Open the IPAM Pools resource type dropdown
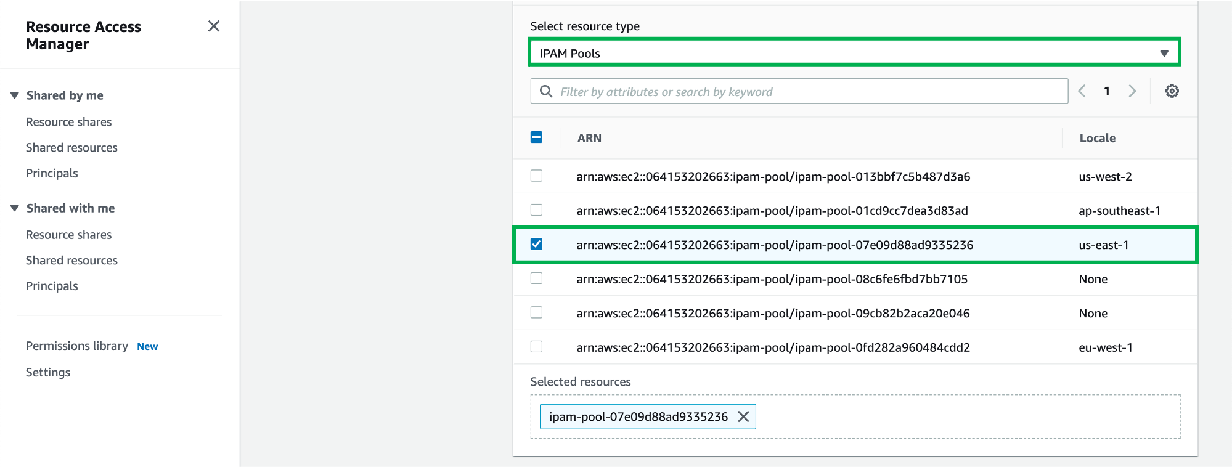 [854, 53]
